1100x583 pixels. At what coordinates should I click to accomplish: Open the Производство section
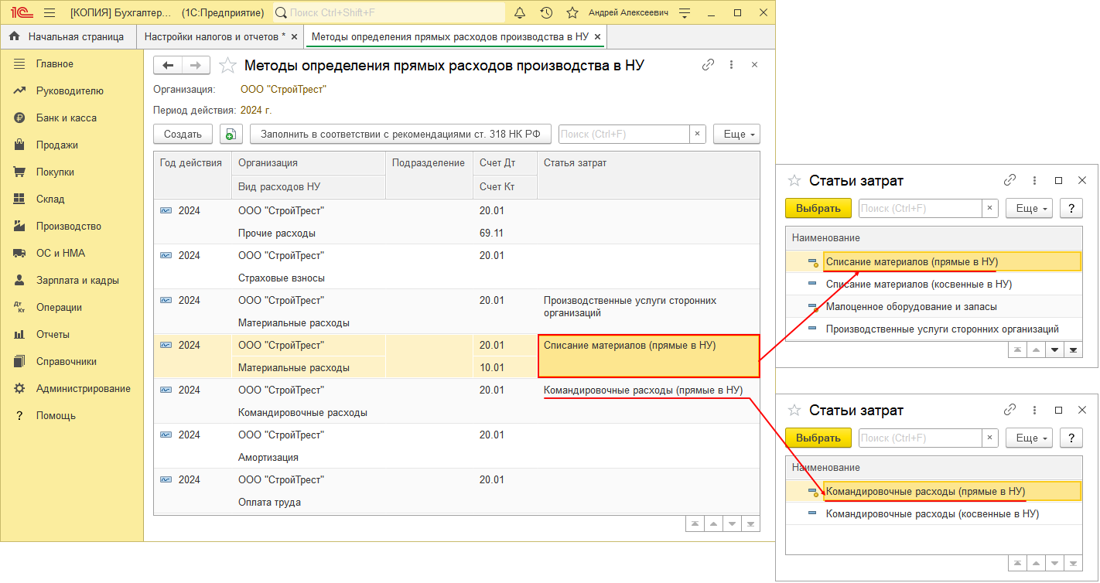click(68, 226)
